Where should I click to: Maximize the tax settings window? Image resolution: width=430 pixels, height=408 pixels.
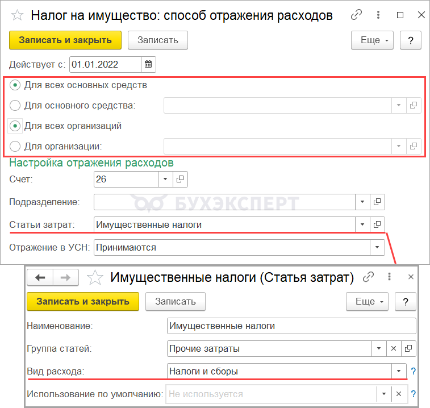[x=400, y=15]
